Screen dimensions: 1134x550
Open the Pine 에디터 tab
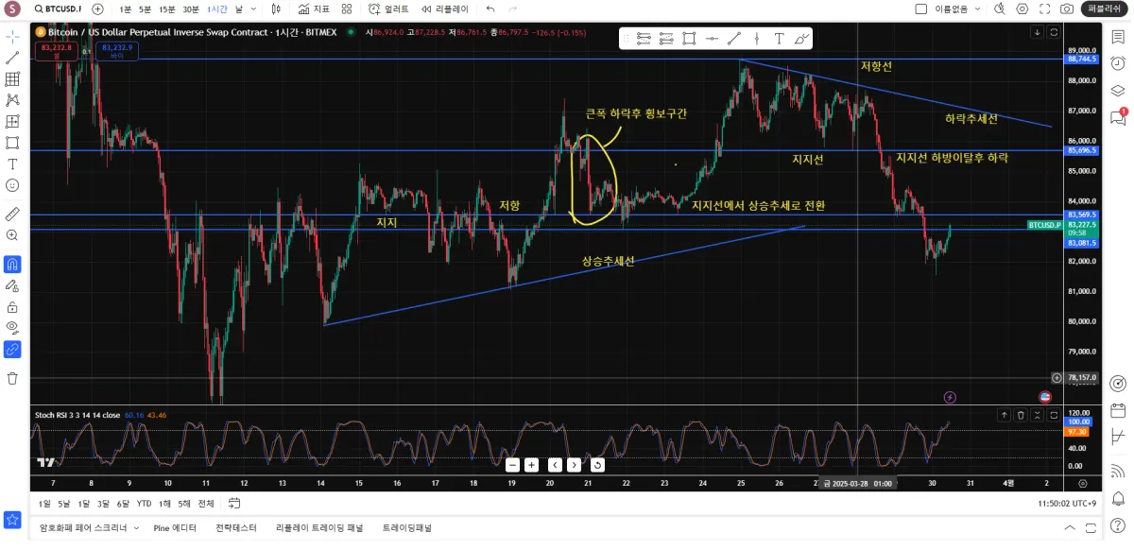coord(175,528)
